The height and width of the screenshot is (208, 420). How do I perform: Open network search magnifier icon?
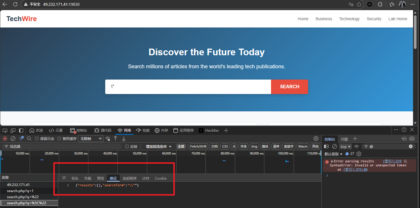pyautogui.click(x=29, y=139)
